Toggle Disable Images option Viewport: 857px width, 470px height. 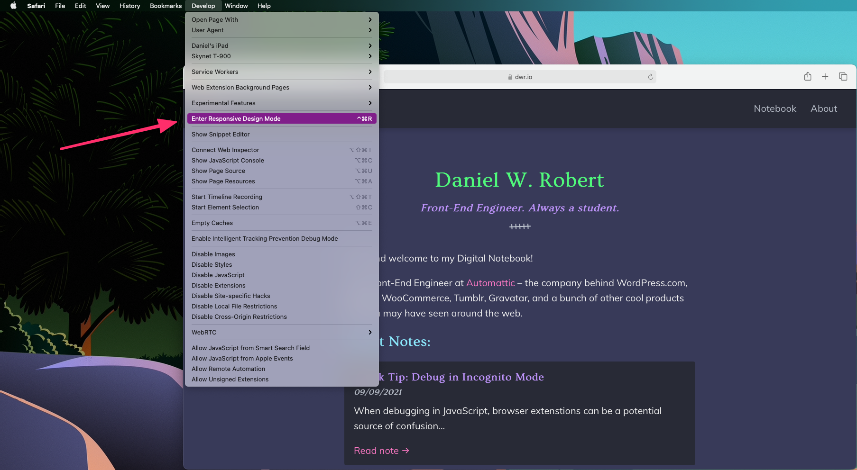point(282,254)
